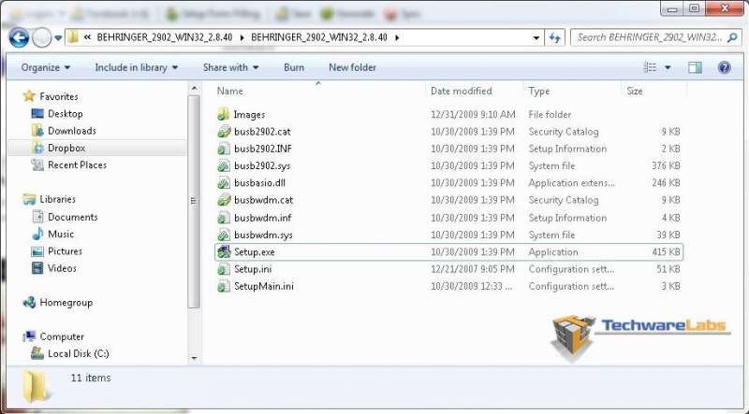749x414 pixels.
Task: Click the Change your view icon
Action: [650, 67]
